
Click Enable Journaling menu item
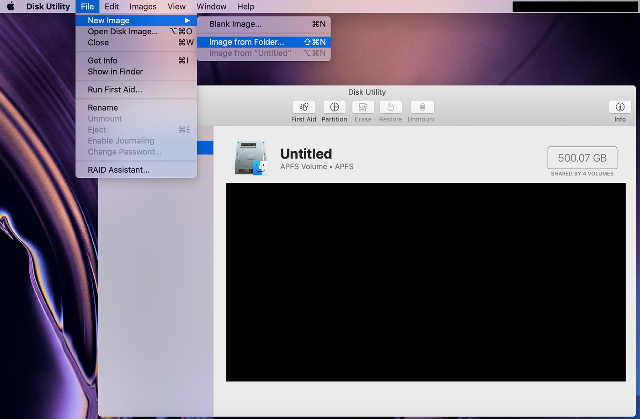click(136, 141)
